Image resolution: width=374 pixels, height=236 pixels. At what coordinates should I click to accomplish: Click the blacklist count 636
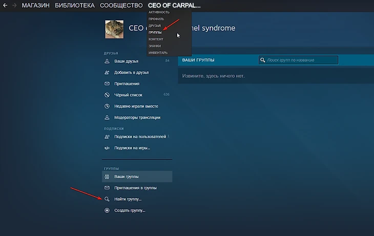tap(167, 94)
